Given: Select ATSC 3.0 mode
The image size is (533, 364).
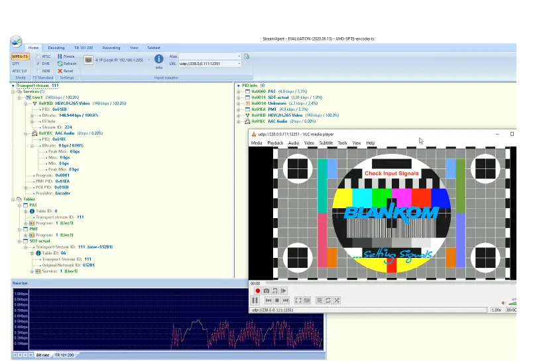Looking at the screenshot, I should 19,71.
